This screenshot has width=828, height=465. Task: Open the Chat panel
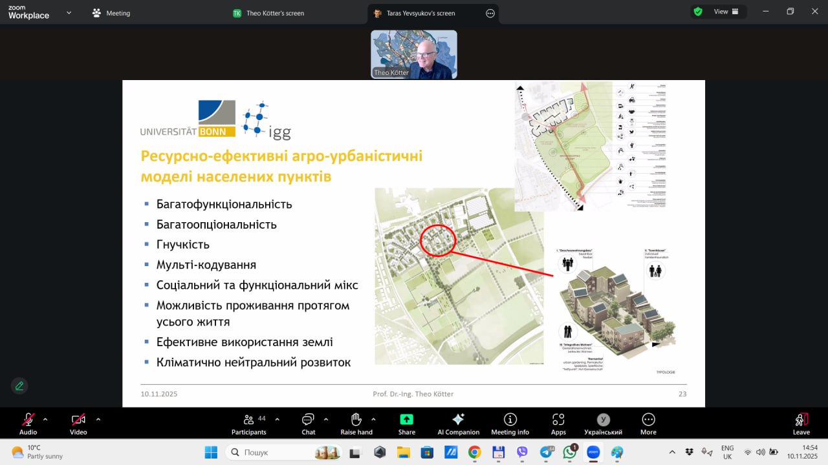309,423
